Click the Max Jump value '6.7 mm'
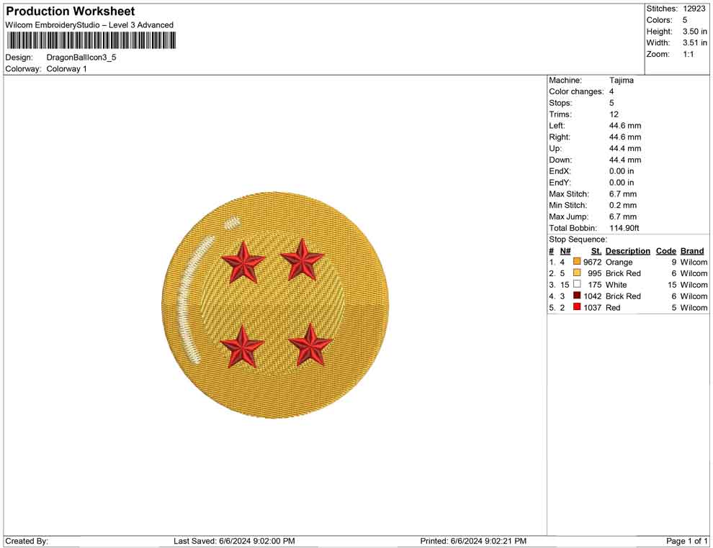The image size is (713, 548). point(623,216)
